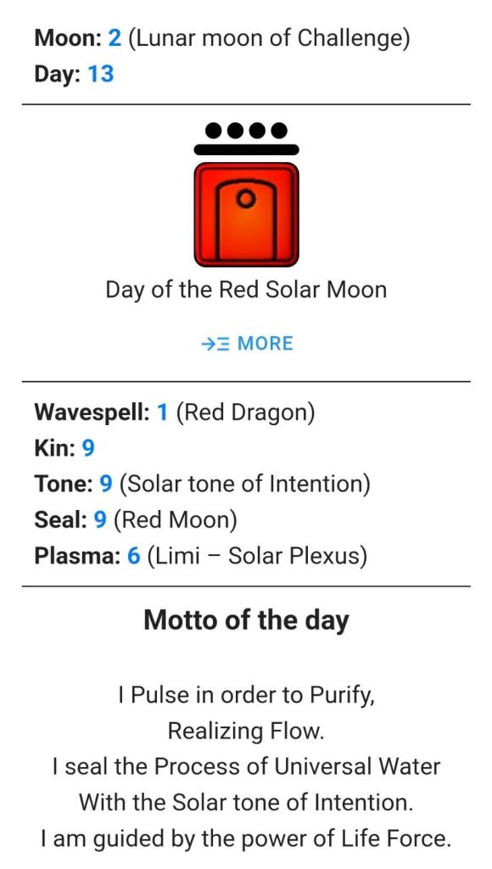Screen dimensions: 492x869
Task: Open the Plasma 6 number link
Action: [x=133, y=556]
